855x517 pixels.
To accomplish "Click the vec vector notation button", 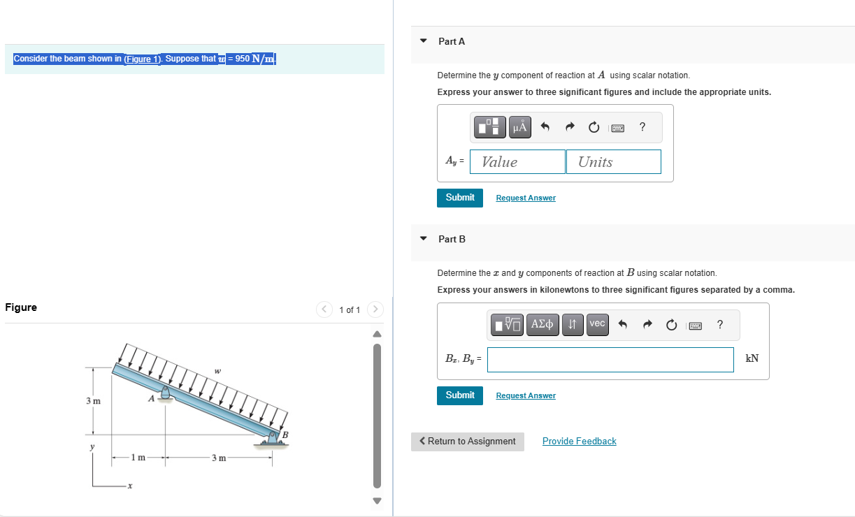I will coord(597,324).
